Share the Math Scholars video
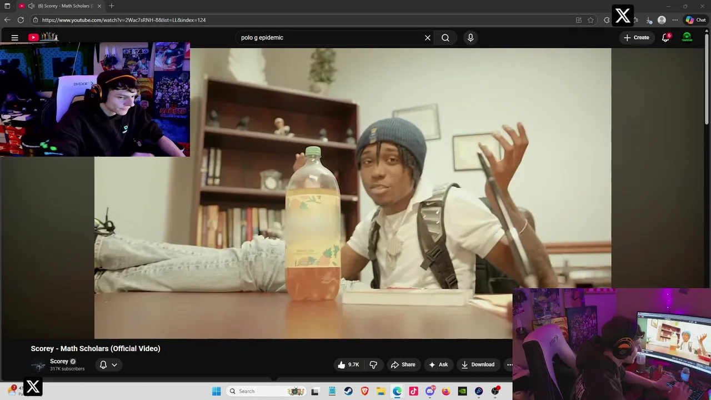711x400 pixels. pyautogui.click(x=403, y=364)
